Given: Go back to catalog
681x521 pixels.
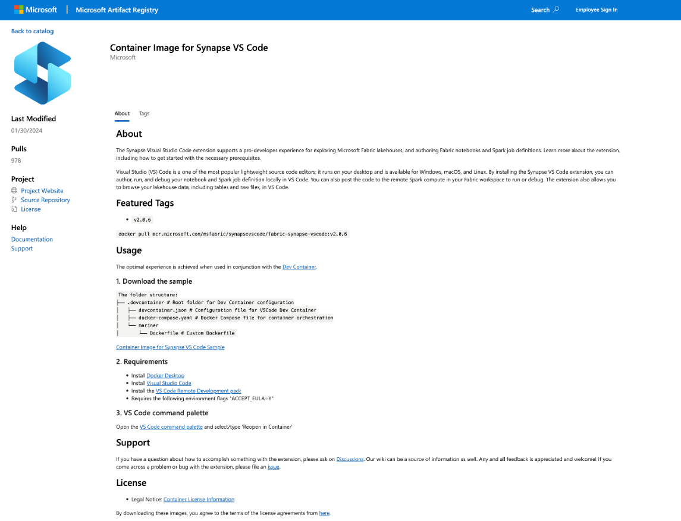Looking at the screenshot, I should click(x=33, y=32).
